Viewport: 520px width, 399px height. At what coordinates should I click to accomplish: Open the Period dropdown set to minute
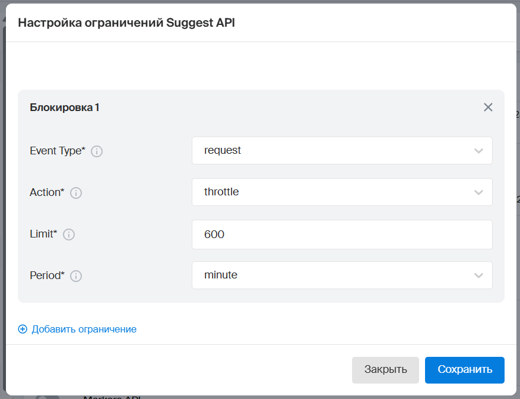pos(341,275)
